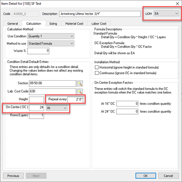This screenshot has width=182, height=182.
Task: Open Method to use dropdown
Action: click(51, 44)
